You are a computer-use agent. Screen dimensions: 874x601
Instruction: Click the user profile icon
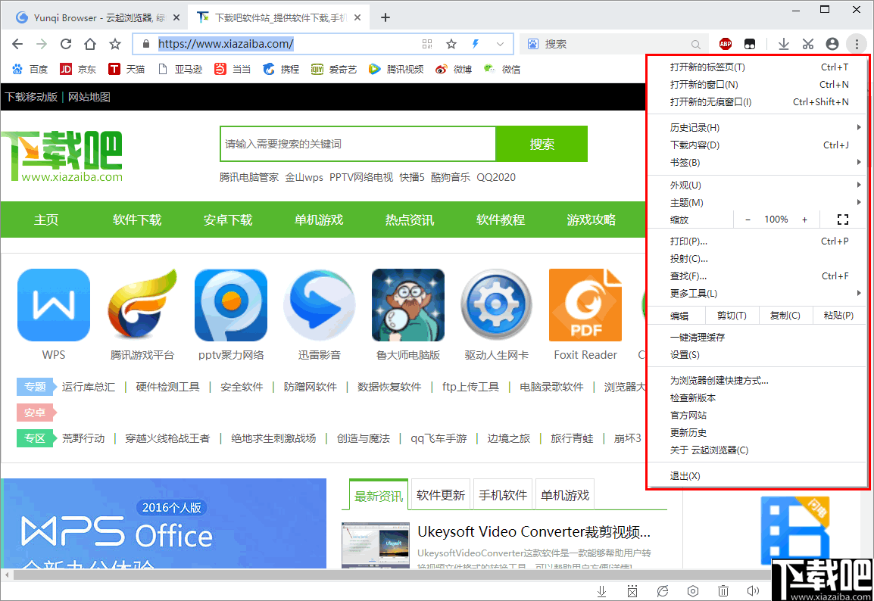pyautogui.click(x=832, y=43)
